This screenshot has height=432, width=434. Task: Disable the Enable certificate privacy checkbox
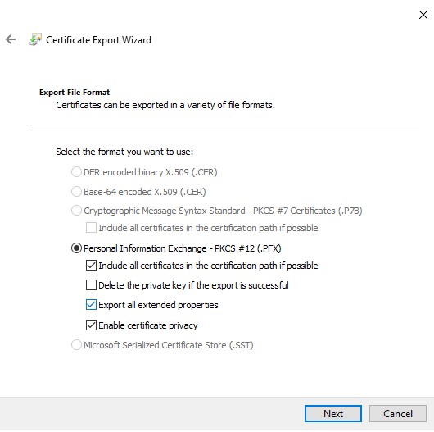pos(91,325)
